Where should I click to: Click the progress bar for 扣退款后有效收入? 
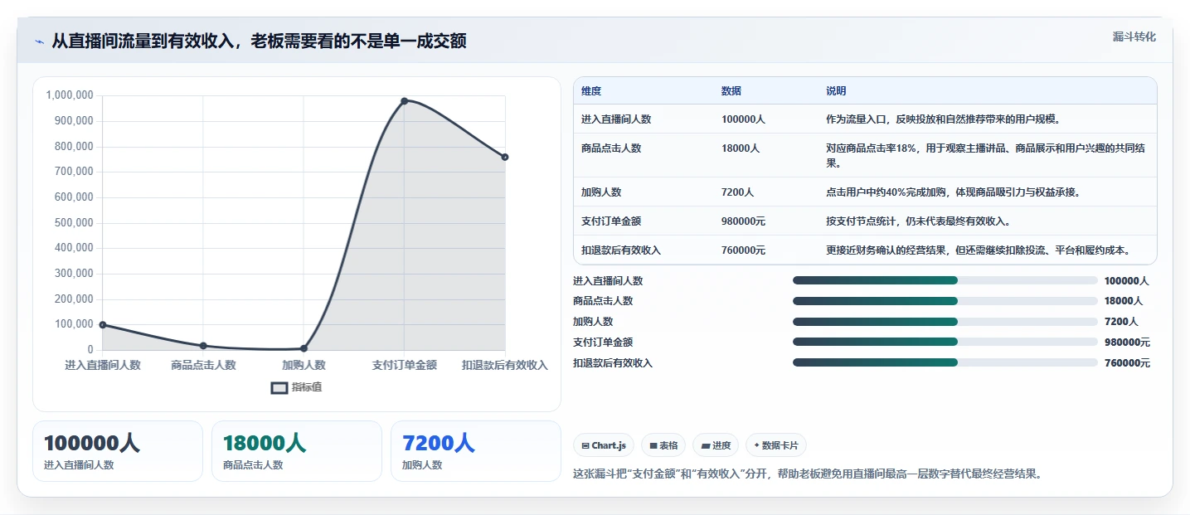945,362
